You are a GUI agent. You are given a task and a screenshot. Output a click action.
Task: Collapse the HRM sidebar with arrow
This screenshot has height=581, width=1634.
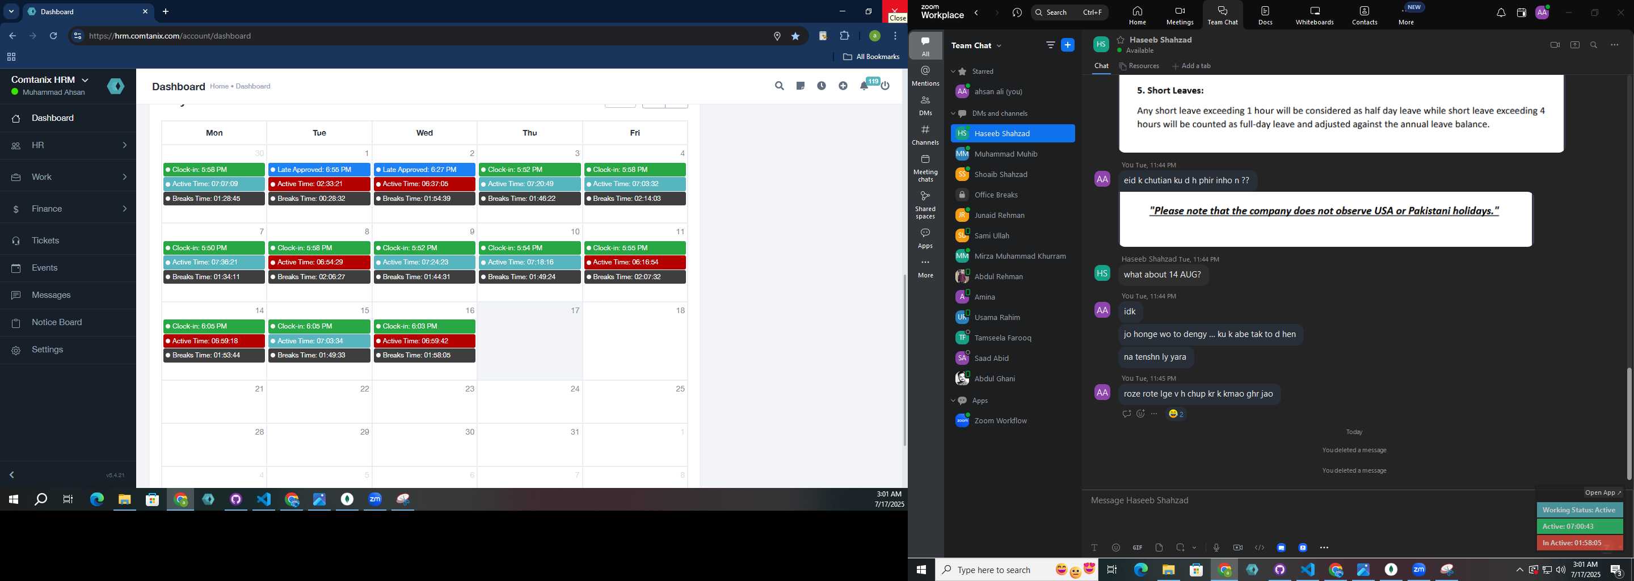coord(12,475)
